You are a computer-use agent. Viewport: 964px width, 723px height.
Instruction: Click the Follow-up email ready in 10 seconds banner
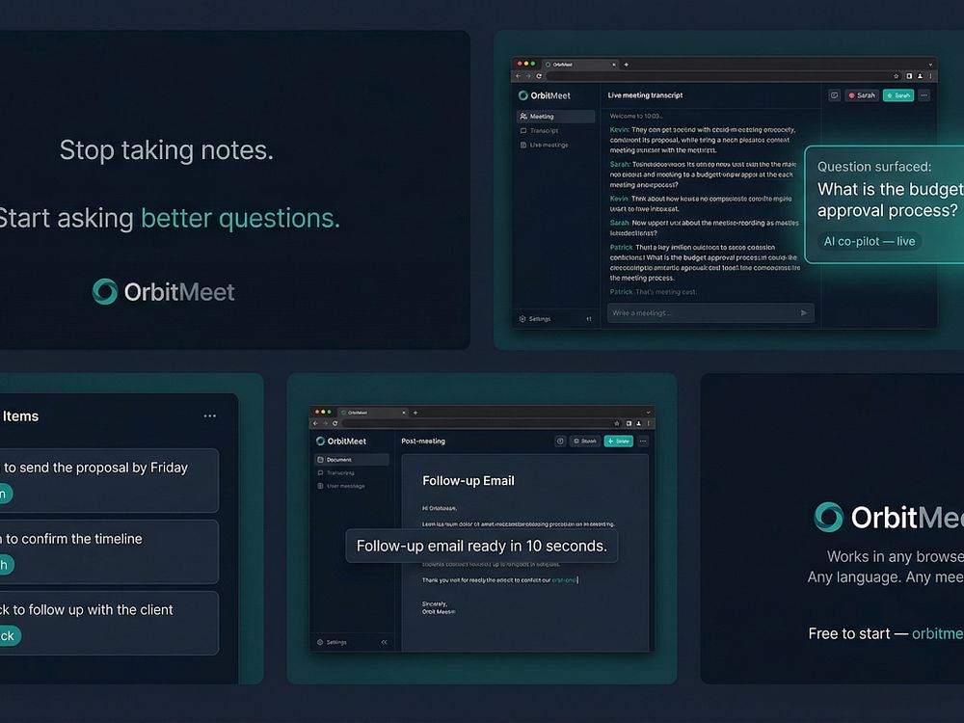coord(482,546)
